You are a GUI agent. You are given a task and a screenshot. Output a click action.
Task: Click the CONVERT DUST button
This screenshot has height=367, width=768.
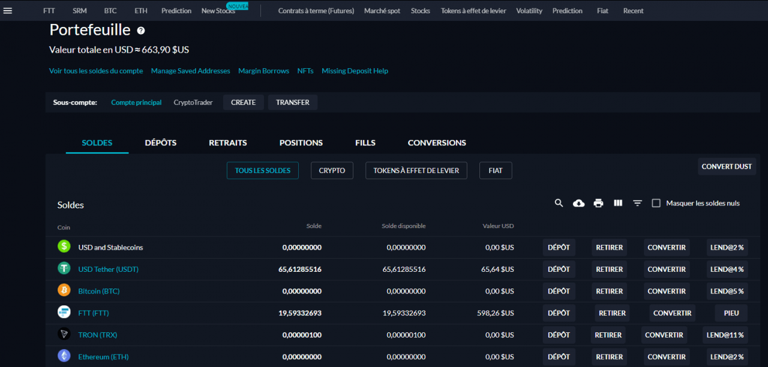coord(727,166)
